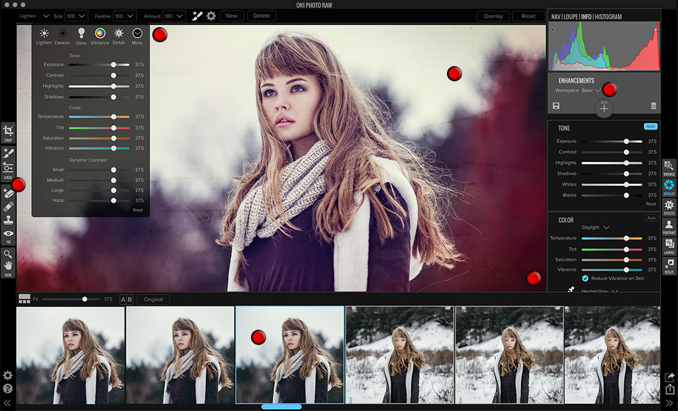This screenshot has height=411, width=678.
Task: Select the Local adjustment brush tool
Action: [8, 153]
